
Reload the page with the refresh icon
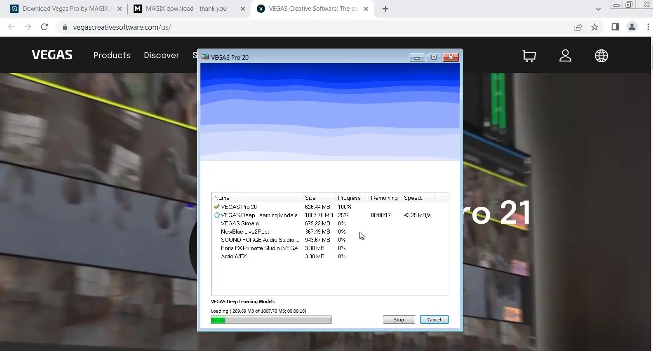45,27
